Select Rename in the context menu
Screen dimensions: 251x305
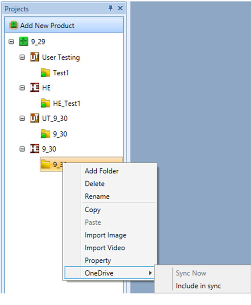pos(97,196)
